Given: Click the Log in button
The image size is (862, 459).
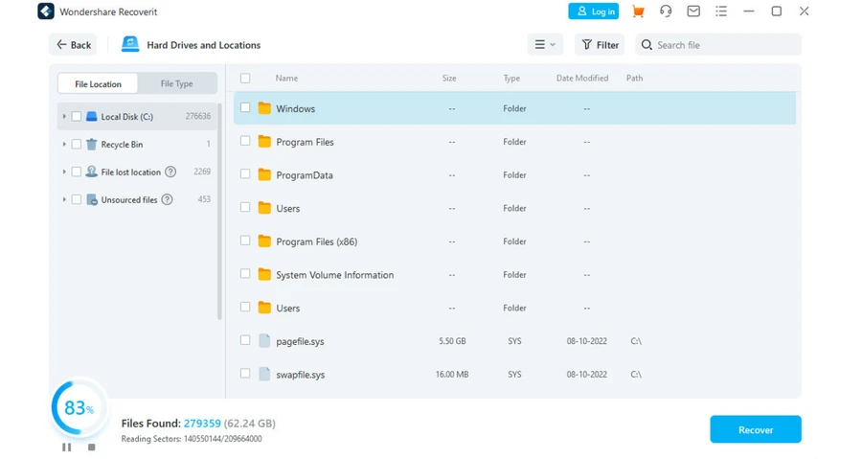Looking at the screenshot, I should click(594, 11).
